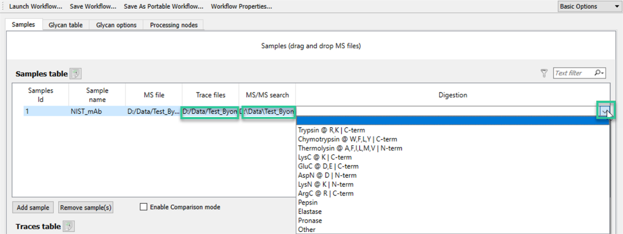Choose Elastase from digestion list
Image resolution: width=623 pixels, height=234 pixels.
coord(452,211)
